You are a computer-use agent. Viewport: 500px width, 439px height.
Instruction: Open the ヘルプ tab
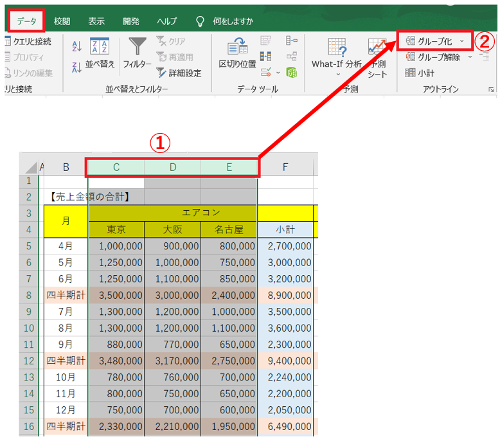[166, 21]
